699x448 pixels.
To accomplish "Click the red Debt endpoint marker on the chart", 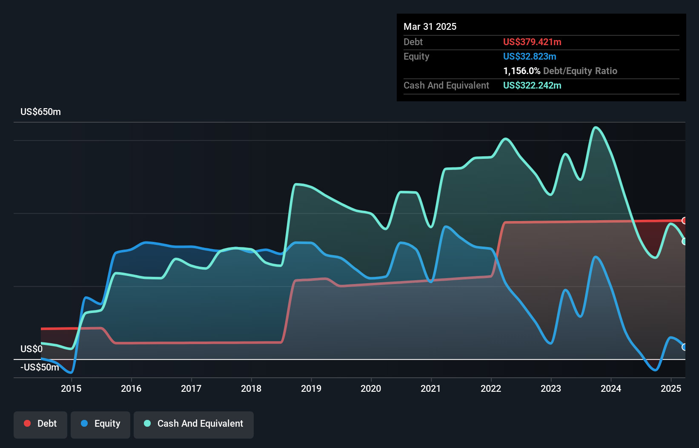I will (x=684, y=221).
